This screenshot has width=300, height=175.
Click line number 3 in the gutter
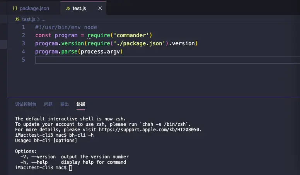coord(23,43)
